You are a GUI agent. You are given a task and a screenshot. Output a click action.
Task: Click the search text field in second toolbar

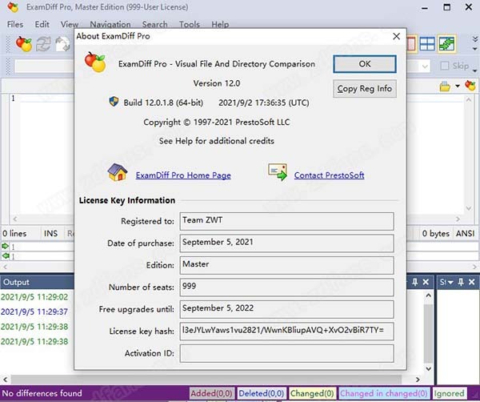tap(44, 66)
